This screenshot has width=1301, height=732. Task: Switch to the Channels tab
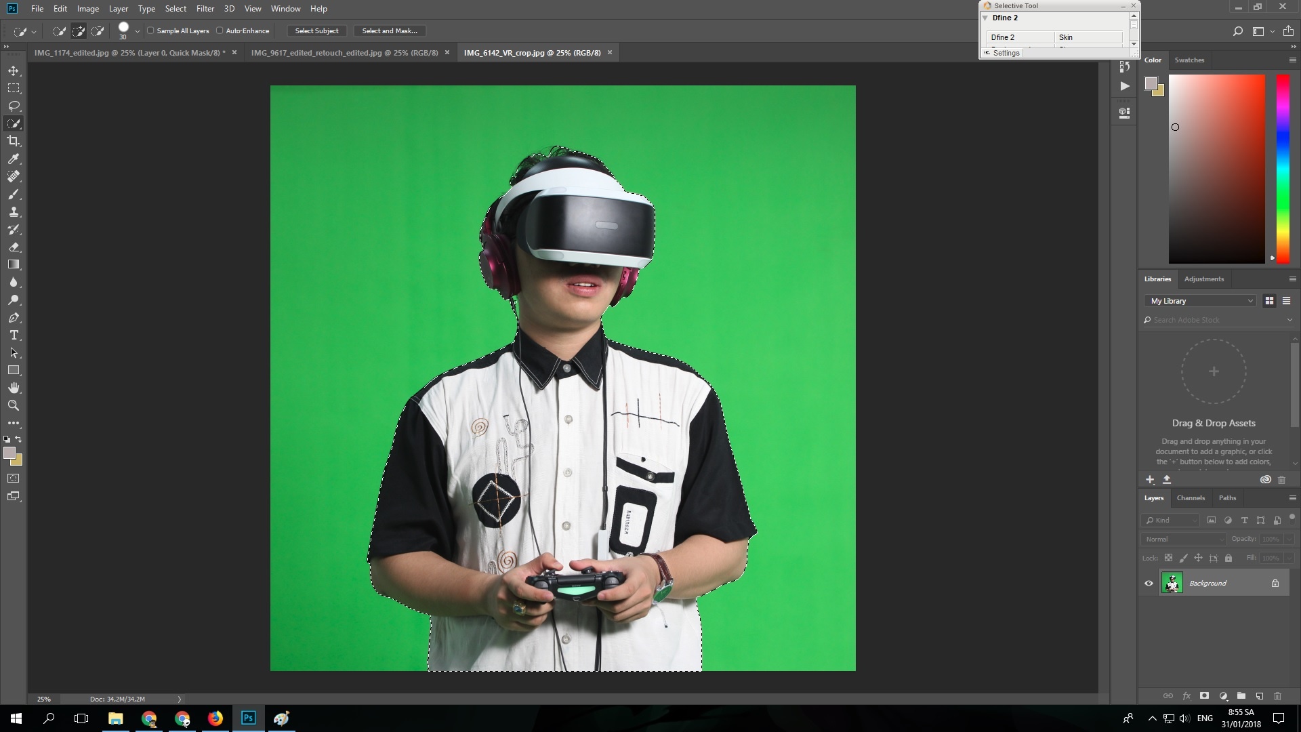(1191, 497)
